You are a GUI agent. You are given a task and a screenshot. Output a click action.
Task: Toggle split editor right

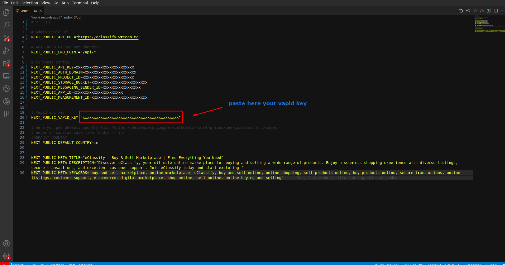(496, 11)
